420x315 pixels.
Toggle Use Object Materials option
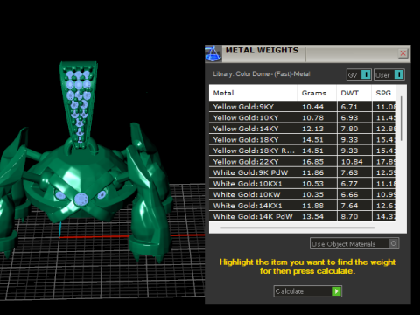[354, 243]
